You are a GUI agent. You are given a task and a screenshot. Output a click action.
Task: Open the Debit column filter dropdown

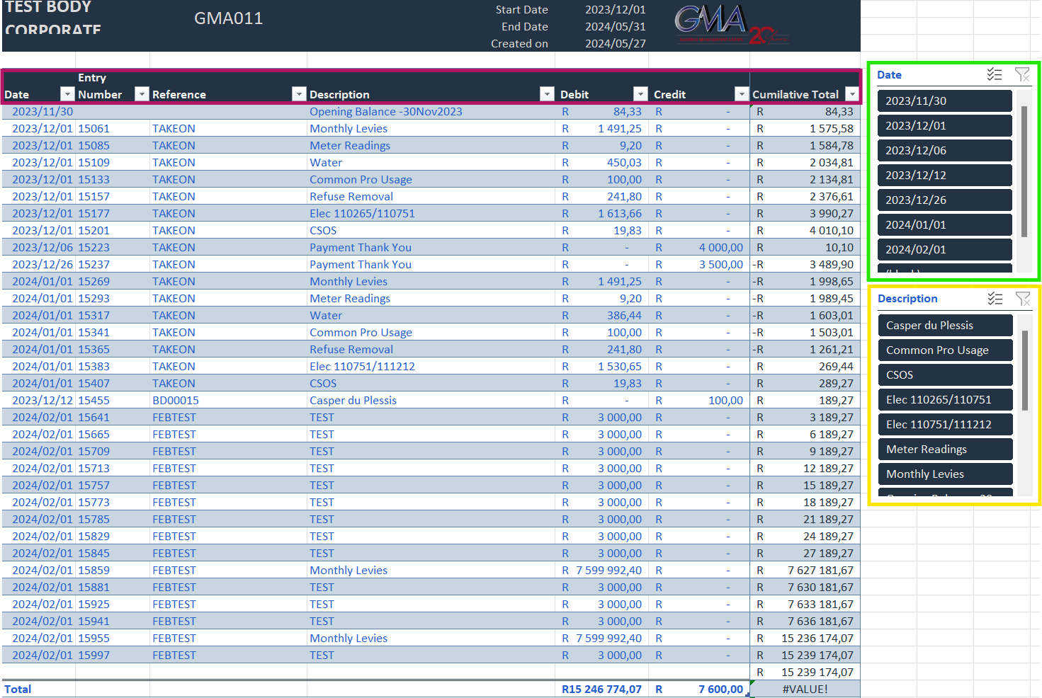[640, 94]
